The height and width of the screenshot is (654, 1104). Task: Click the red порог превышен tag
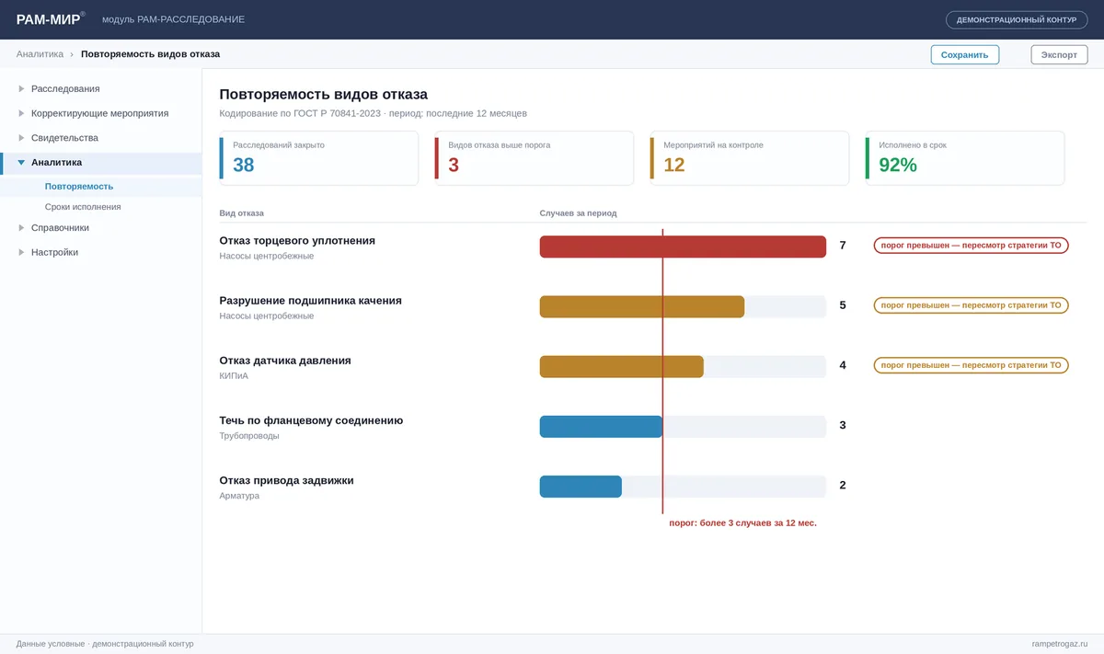[971, 246]
